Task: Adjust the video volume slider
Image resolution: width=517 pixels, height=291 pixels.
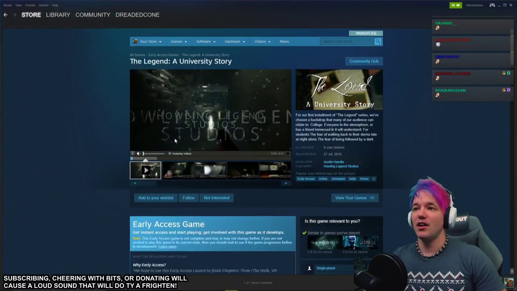Action: 154,154
